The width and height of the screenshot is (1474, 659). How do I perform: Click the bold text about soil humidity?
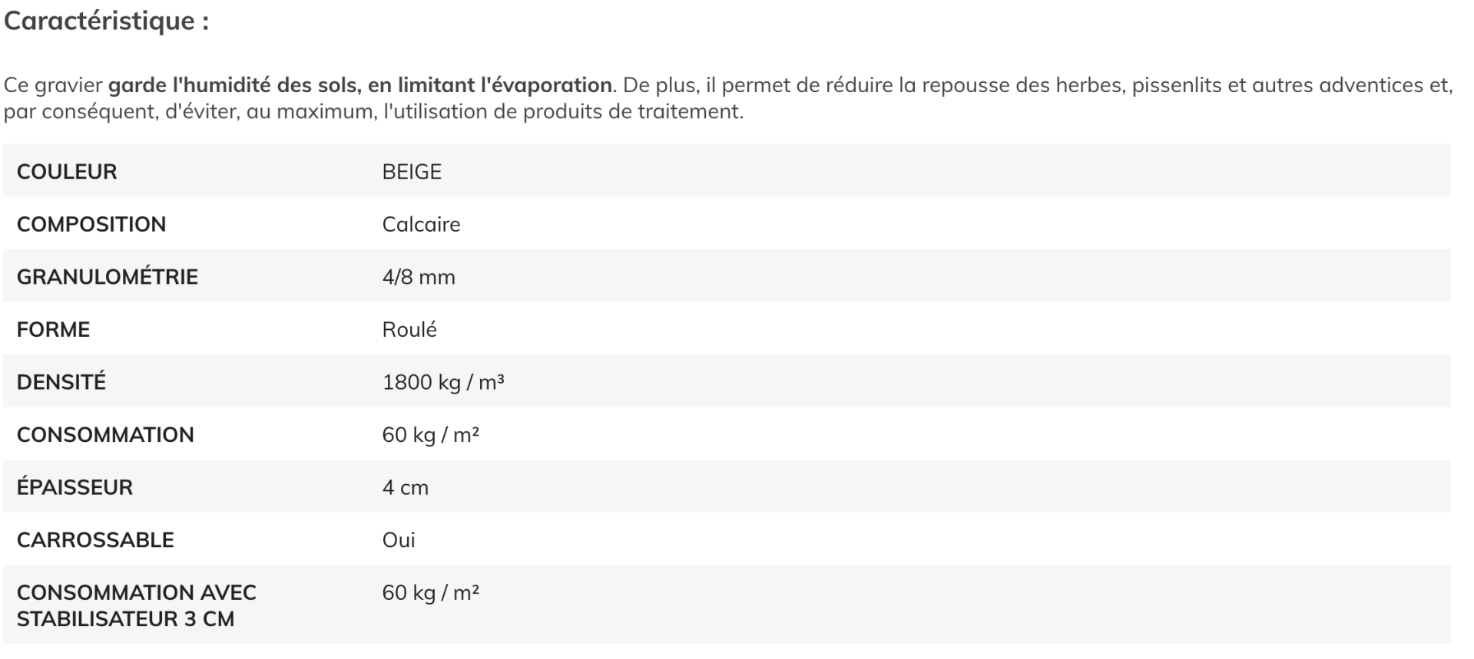click(360, 85)
